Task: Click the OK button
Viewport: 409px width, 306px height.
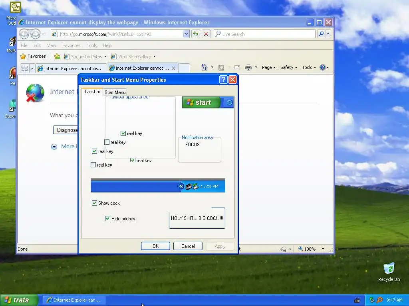Action: coord(155,246)
